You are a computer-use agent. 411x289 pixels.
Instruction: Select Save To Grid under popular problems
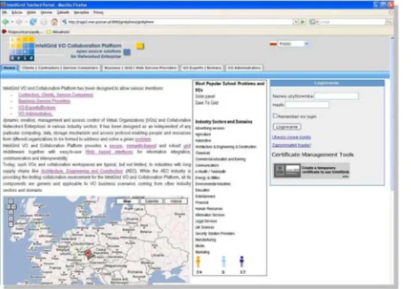pos(207,103)
